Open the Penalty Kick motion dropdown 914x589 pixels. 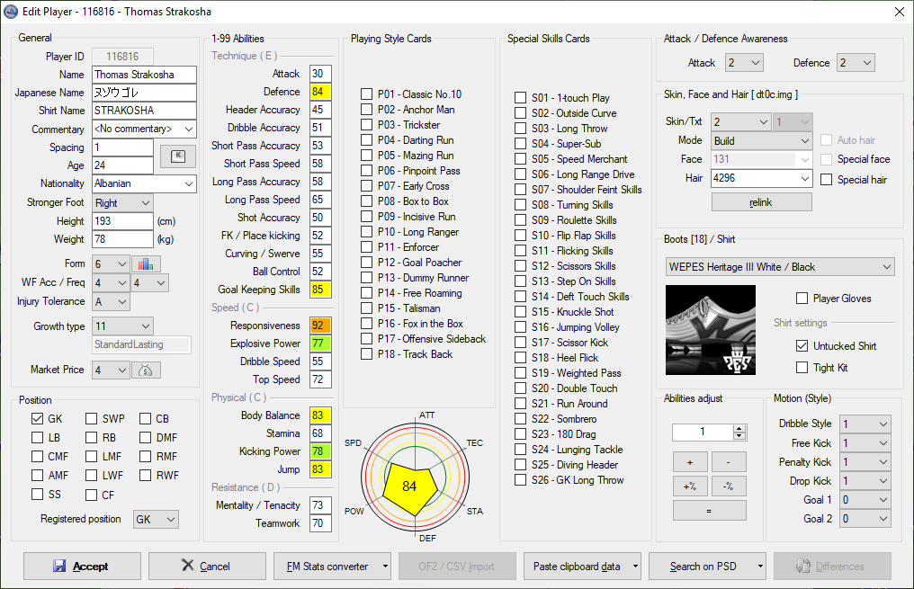[865, 462]
